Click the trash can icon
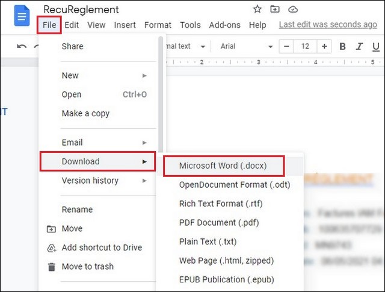Screen dimensions: 385x292 pyautogui.click(x=52, y=267)
